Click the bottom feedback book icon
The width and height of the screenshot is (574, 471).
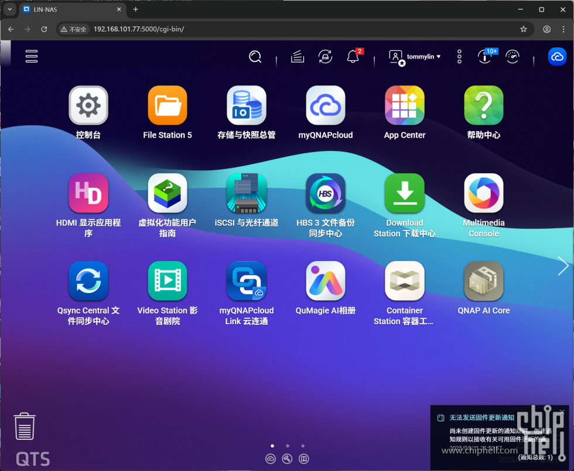tap(304, 459)
